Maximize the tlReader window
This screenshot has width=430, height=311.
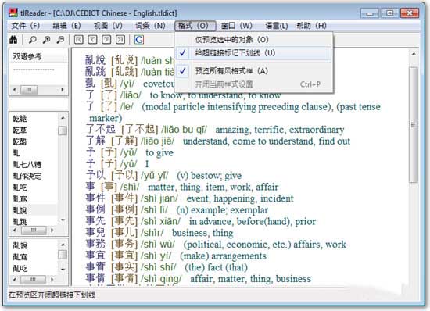coord(389,13)
